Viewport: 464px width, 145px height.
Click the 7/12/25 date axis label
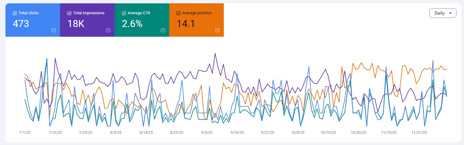pyautogui.click(x=55, y=133)
